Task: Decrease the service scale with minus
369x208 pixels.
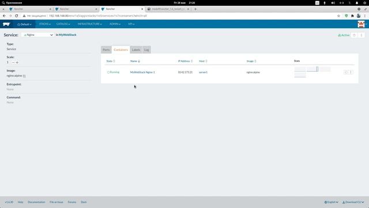Action: click(x=13, y=62)
